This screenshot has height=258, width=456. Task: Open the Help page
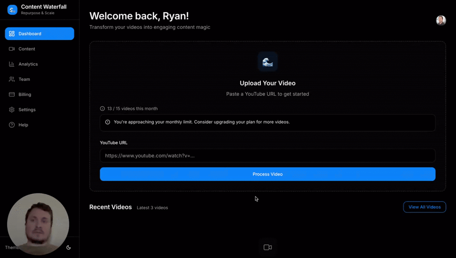click(40, 125)
